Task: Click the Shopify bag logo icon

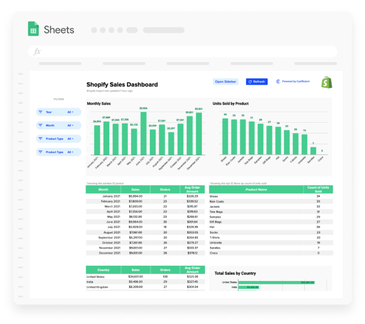Action: click(326, 82)
